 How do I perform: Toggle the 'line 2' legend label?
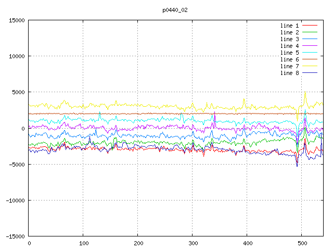(x=289, y=32)
